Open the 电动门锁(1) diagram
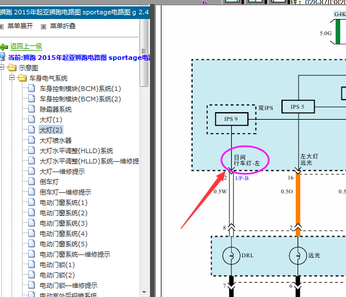The width and height of the screenshot is (346, 297). pyautogui.click(x=57, y=265)
